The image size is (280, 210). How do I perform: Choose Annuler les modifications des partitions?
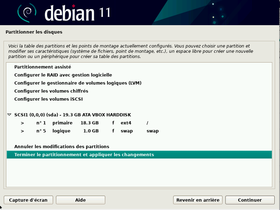[139, 146]
